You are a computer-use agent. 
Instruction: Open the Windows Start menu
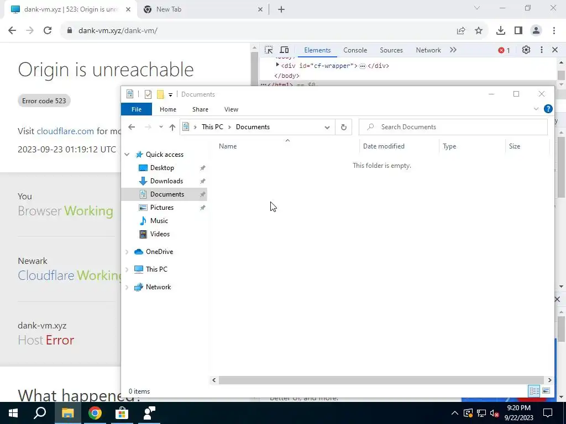point(13,413)
